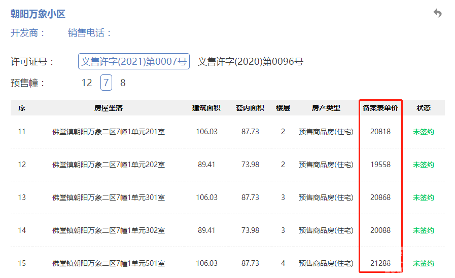Click the 7幢1单元302室 address entry

click(109, 230)
